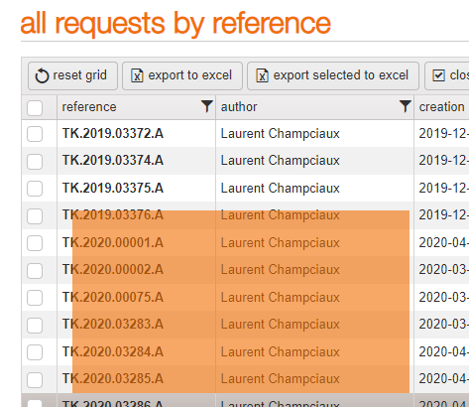Screen dimensions: 469x407
Task: Check the row TK.2020.03284.A checkbox
Action: tap(35, 352)
